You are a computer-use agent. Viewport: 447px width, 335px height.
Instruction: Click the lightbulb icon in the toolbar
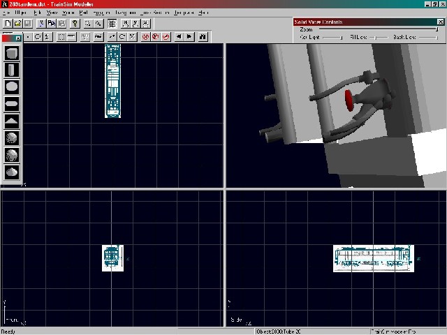[x=75, y=23]
